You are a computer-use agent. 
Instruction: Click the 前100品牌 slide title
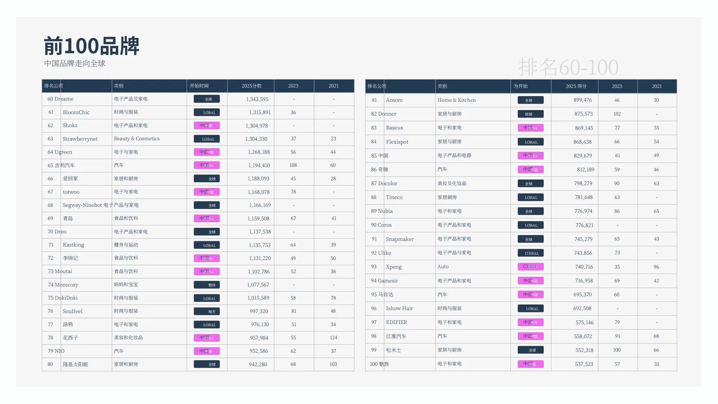tap(91, 46)
